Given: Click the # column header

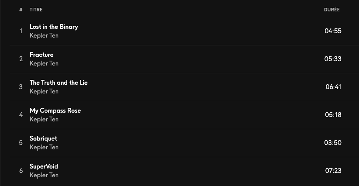Looking at the screenshot, I should point(21,10).
